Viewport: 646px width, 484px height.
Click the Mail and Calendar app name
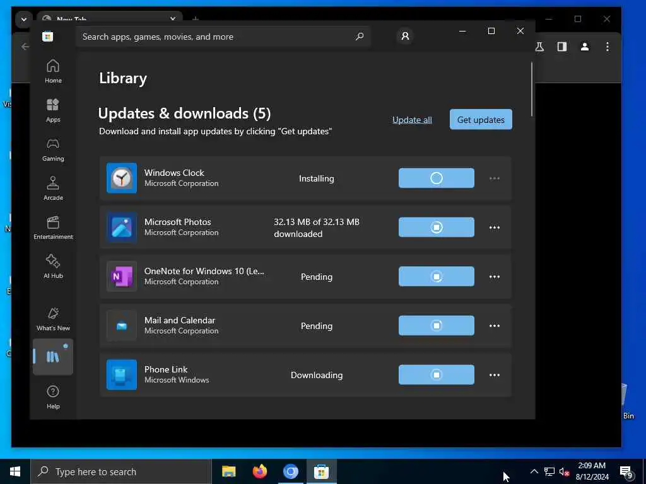pos(180,320)
